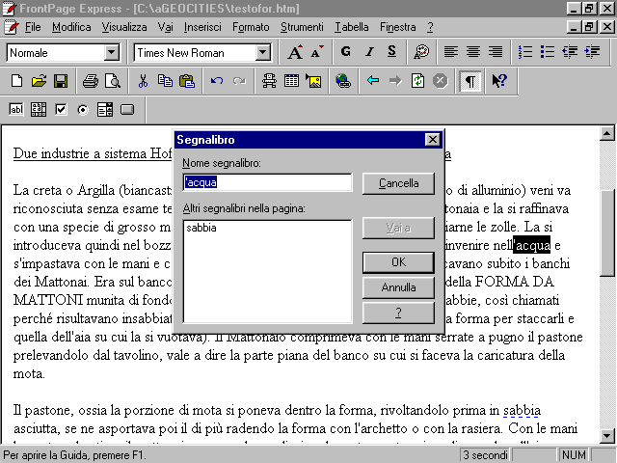The height and width of the screenshot is (463, 617).
Task: Open the Inserisci menu
Action: (201, 27)
